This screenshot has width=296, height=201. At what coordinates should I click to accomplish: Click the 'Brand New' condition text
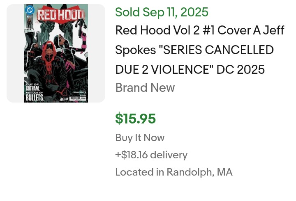pyautogui.click(x=145, y=88)
